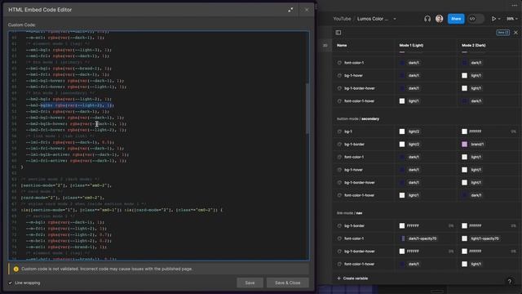Open the help question mark icon
The image size is (522, 294).
click(509, 282)
